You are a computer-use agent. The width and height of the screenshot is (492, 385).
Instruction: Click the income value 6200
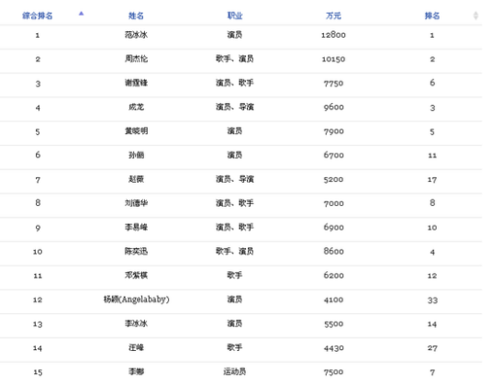tap(333, 276)
